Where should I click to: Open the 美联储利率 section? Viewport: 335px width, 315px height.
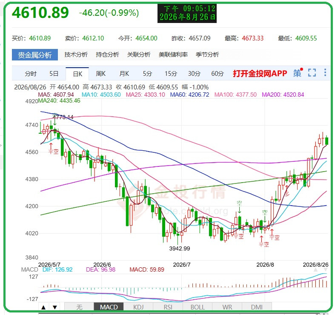coord(173,55)
